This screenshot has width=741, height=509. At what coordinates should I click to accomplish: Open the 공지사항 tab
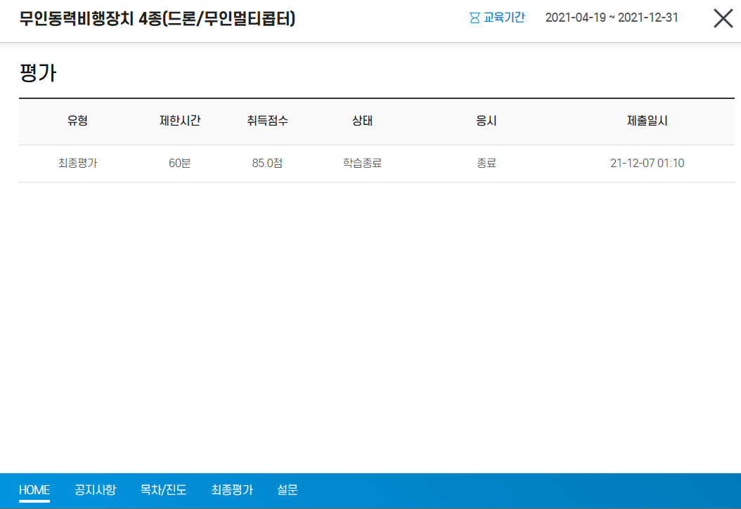pyautogui.click(x=95, y=489)
